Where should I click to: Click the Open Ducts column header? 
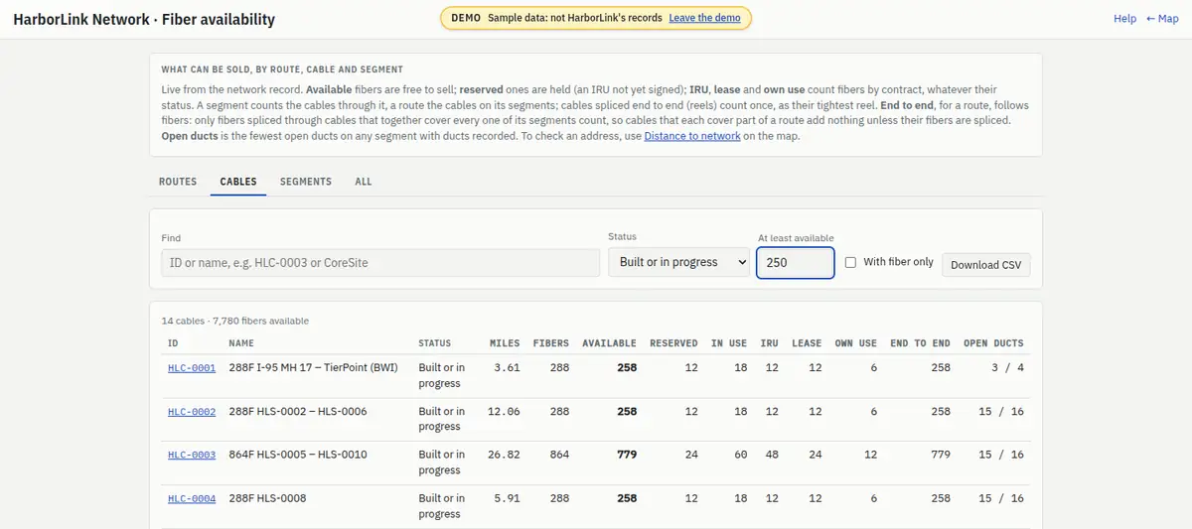point(993,343)
